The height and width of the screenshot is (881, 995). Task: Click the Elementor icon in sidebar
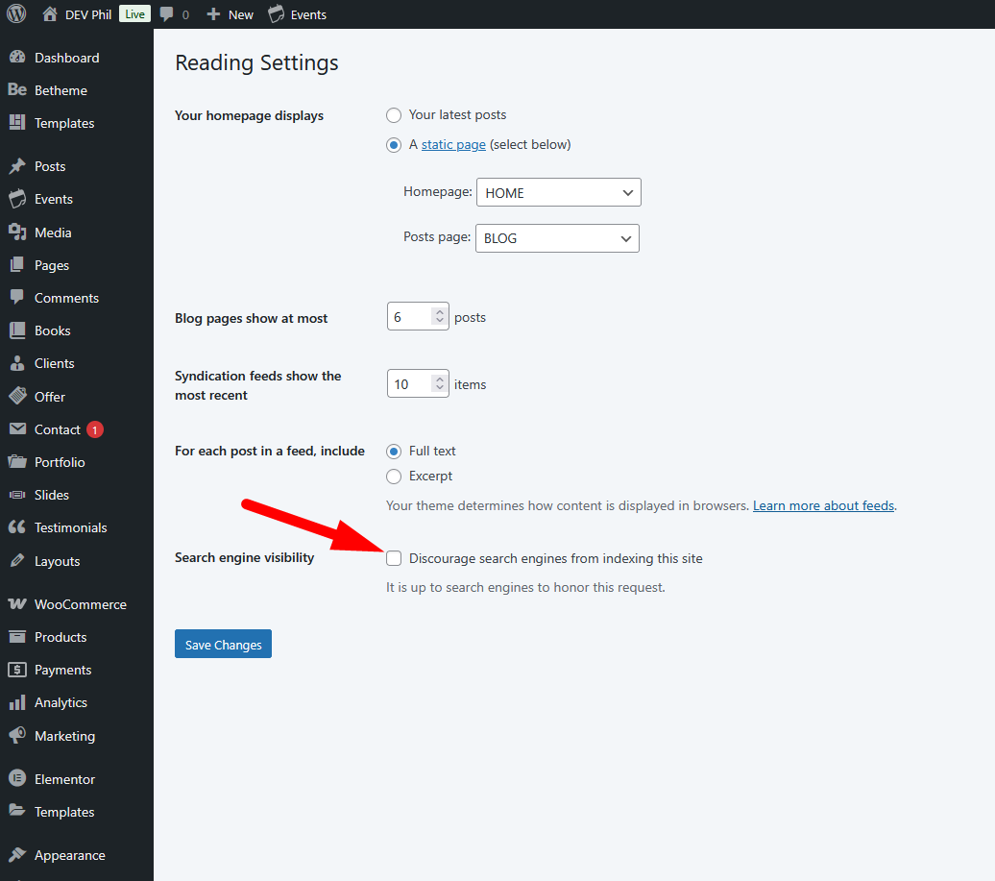click(x=16, y=779)
